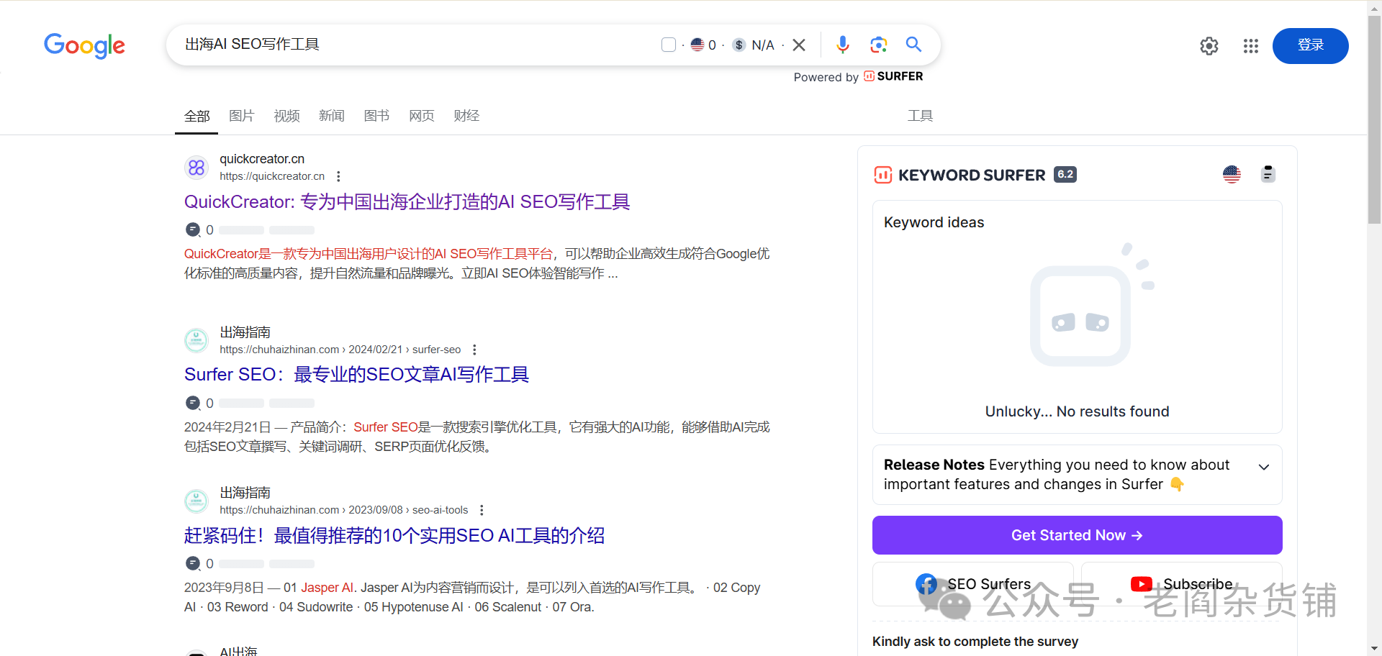Open the 工具 tools menu
The width and height of the screenshot is (1382, 656).
920,116
